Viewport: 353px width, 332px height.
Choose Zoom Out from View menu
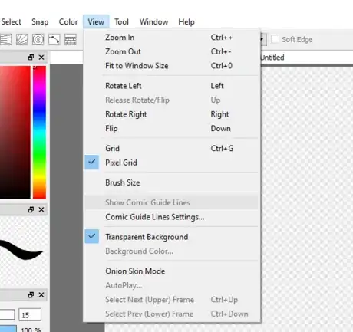click(x=171, y=51)
